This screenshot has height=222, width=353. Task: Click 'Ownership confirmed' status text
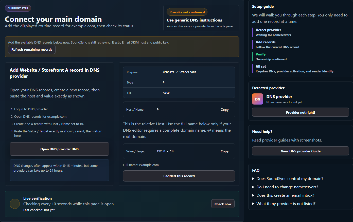(271, 59)
